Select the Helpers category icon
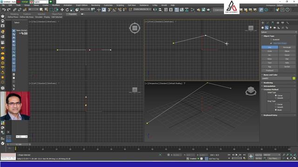The image size is (298, 167). tap(278, 28)
